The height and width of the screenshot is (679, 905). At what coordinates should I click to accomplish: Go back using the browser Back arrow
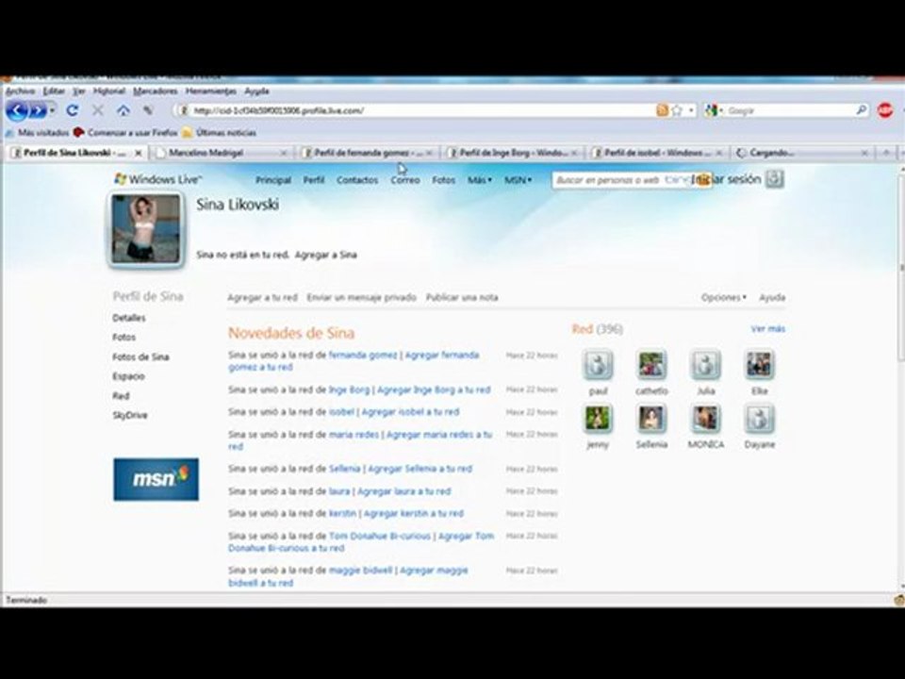(x=17, y=109)
